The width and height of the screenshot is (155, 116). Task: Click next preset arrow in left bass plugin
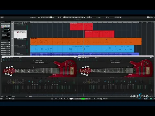(x=44, y=60)
